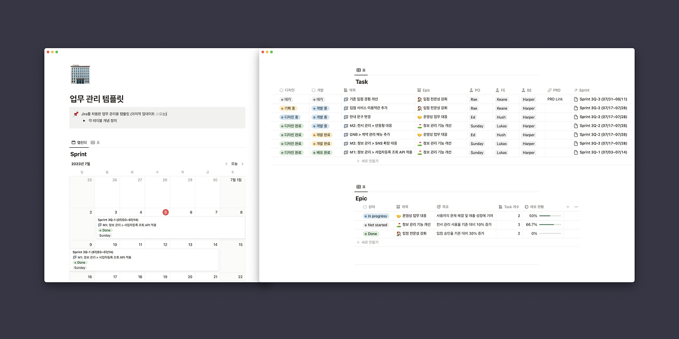
Task: Open the PO column header
Action: pyautogui.click(x=475, y=91)
